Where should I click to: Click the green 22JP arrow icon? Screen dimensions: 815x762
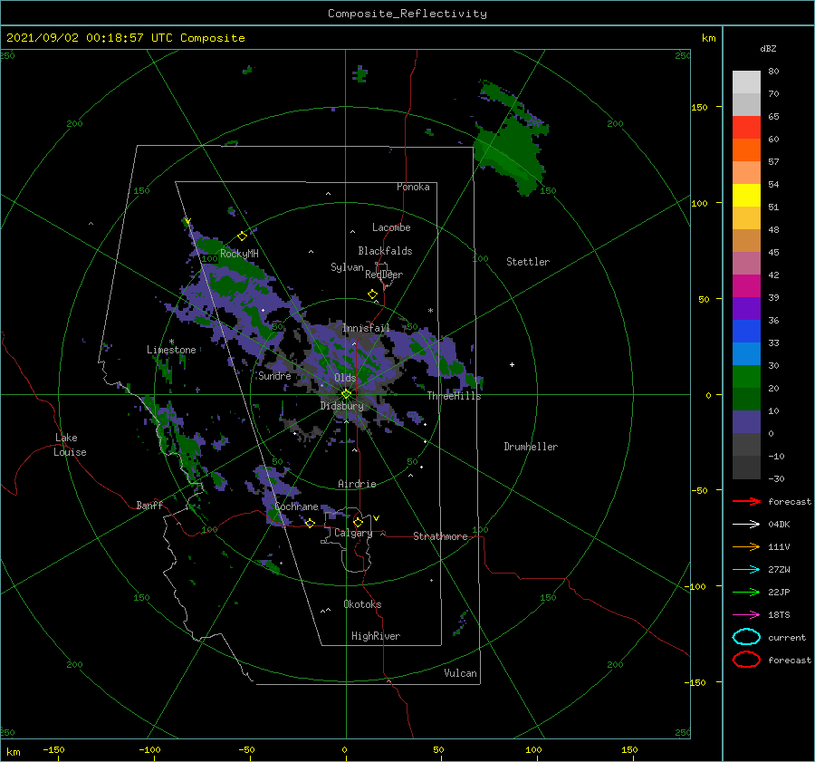pyautogui.click(x=746, y=592)
